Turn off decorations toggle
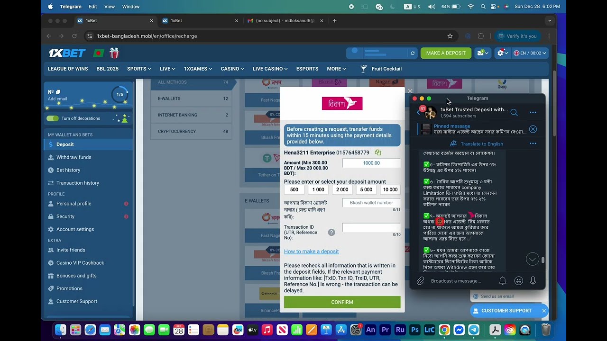The image size is (607, 341). 53,118
